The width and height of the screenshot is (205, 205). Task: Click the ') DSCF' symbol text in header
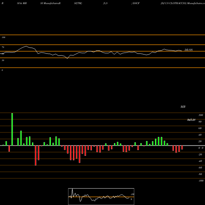pos(136,3)
